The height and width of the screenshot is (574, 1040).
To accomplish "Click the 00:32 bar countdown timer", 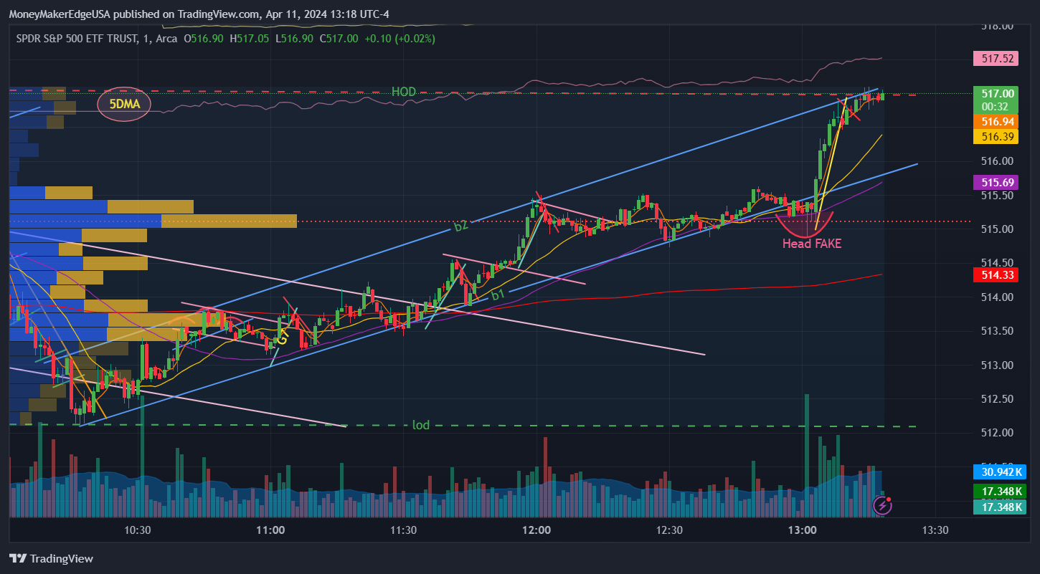I will pyautogui.click(x=996, y=106).
